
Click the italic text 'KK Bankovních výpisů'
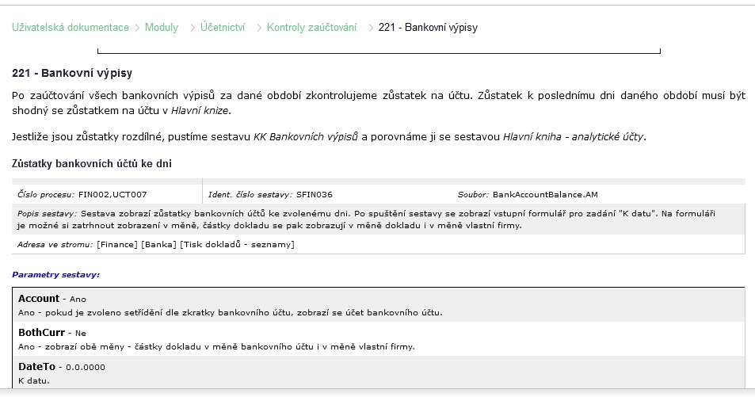click(306, 137)
